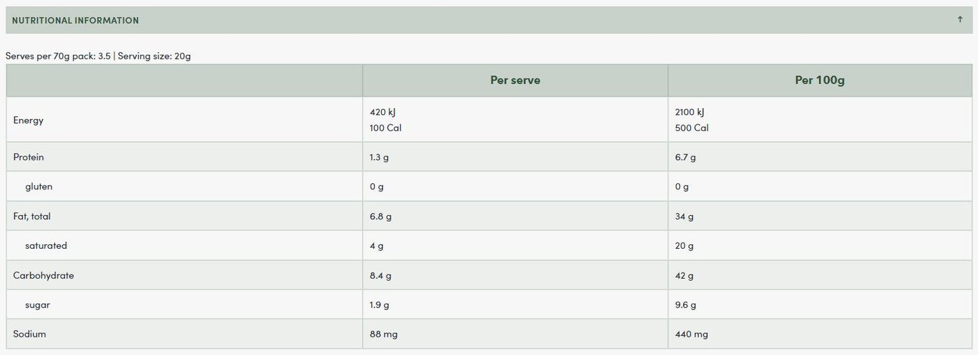978x355 pixels.
Task: Click the gluten sub-row label
Action: pyautogui.click(x=39, y=187)
